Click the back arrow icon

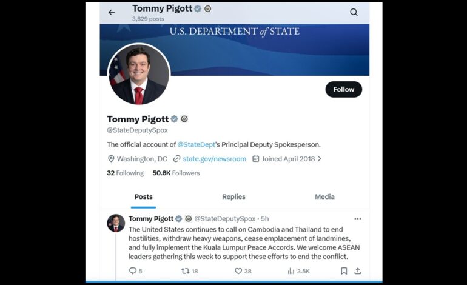point(112,12)
